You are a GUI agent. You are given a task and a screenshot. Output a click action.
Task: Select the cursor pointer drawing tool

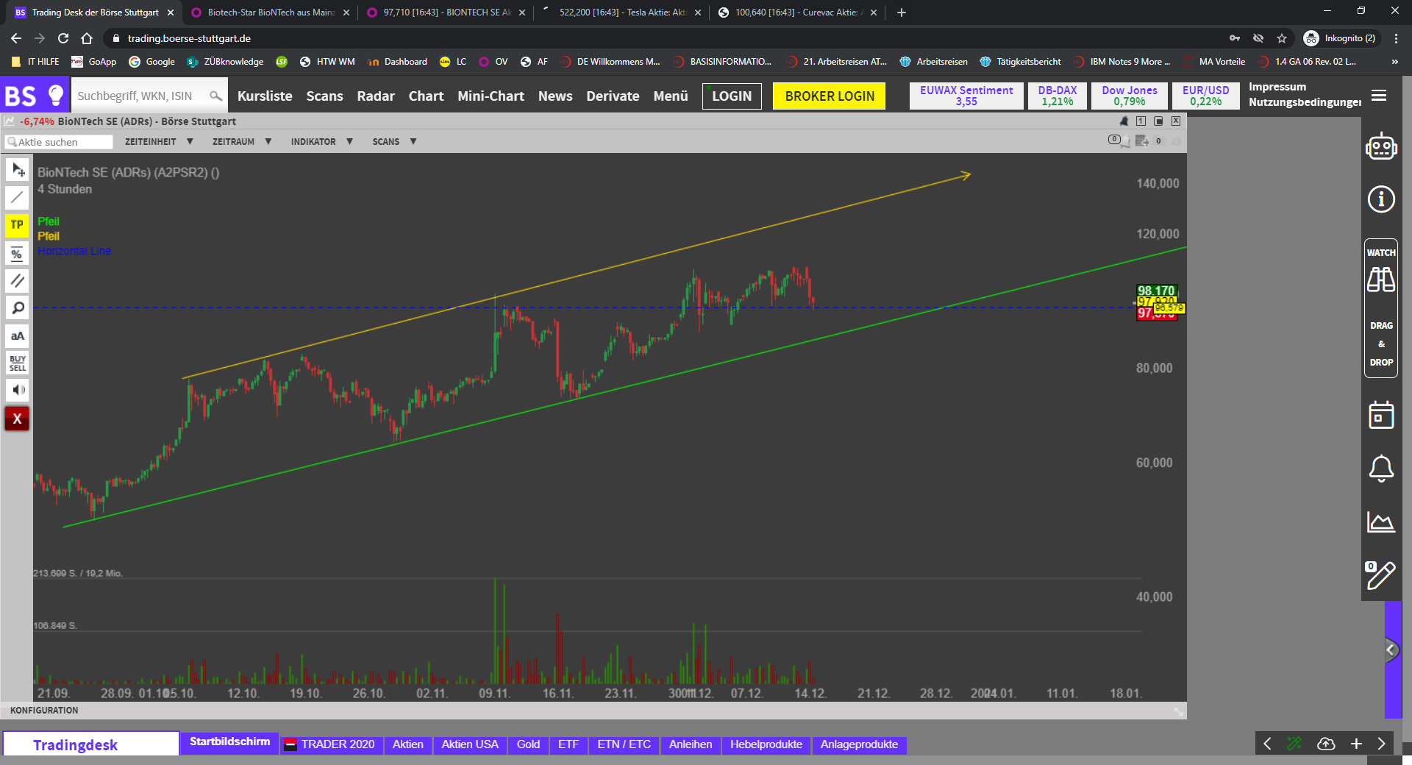click(x=17, y=170)
